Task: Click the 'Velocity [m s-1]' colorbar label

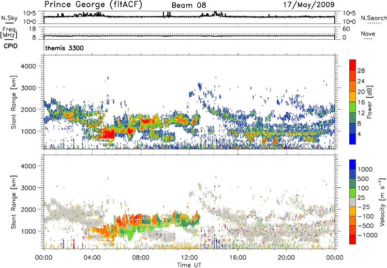Action: click(382, 202)
